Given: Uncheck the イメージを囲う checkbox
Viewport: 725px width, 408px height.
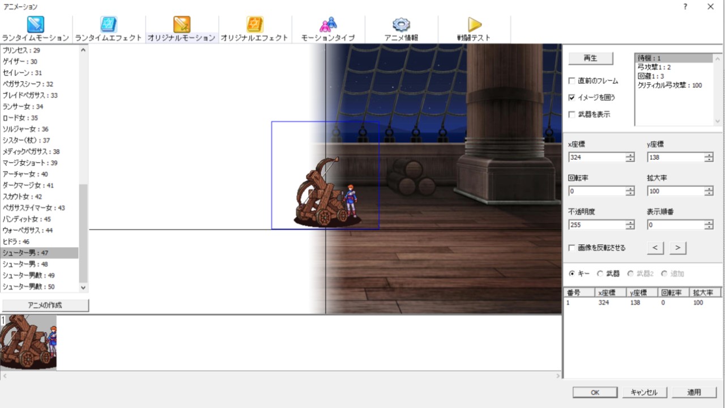Looking at the screenshot, I should coord(572,97).
